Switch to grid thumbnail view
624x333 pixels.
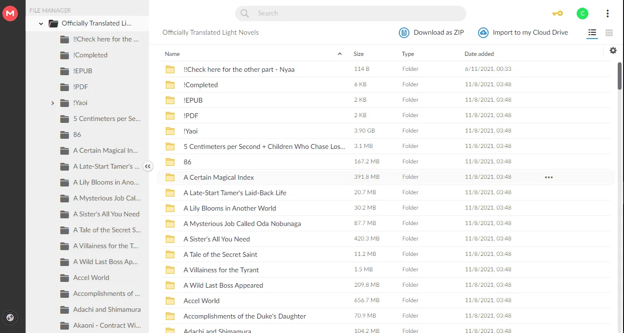[609, 33]
